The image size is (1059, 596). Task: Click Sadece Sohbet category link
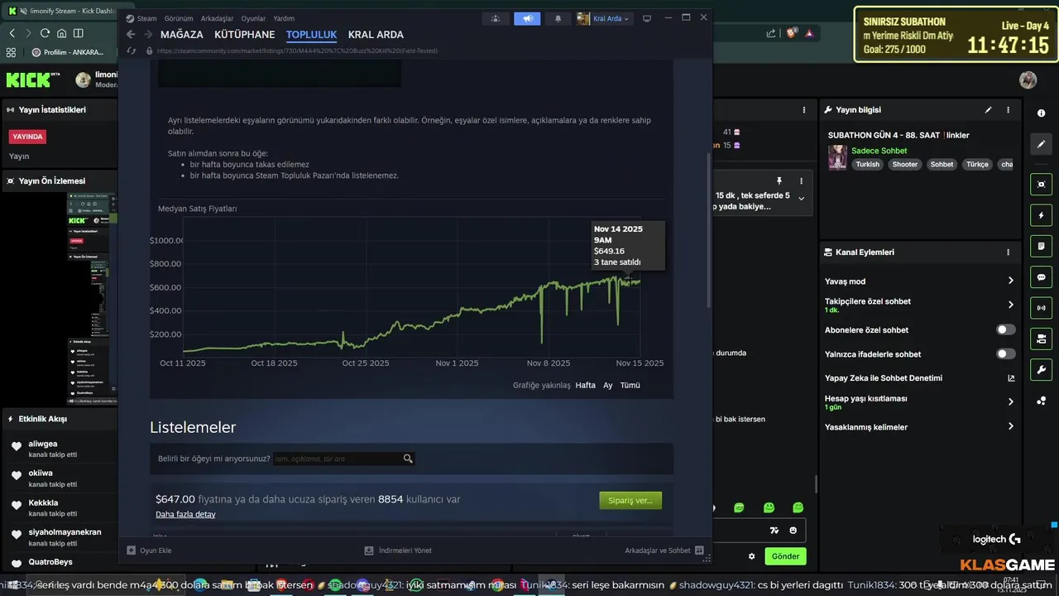tap(879, 151)
